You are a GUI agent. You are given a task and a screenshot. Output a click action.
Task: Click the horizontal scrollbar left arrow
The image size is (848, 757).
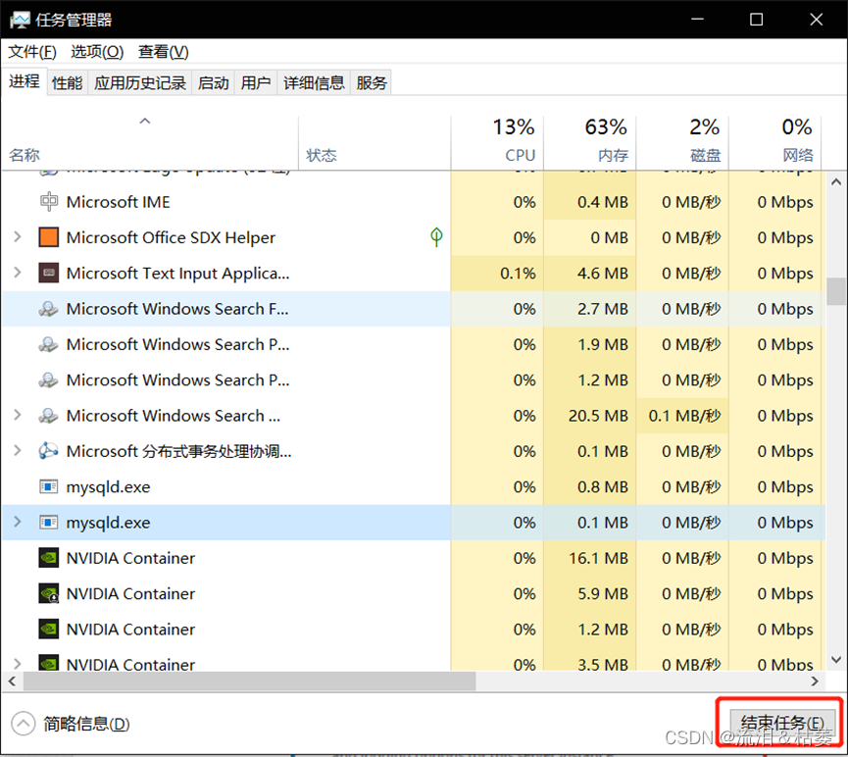tap(12, 681)
